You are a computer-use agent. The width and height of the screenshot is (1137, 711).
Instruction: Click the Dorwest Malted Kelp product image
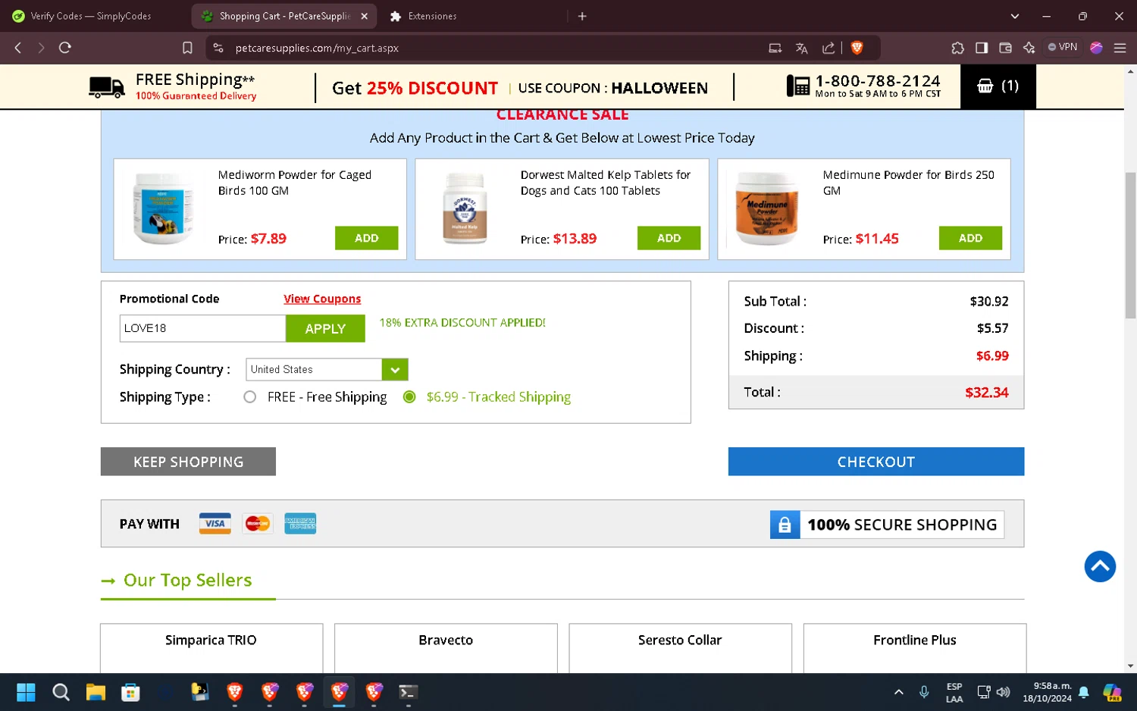click(x=465, y=208)
